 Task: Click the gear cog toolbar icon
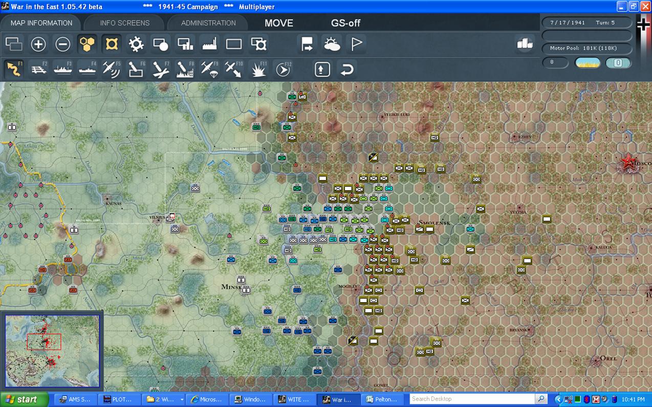point(136,44)
